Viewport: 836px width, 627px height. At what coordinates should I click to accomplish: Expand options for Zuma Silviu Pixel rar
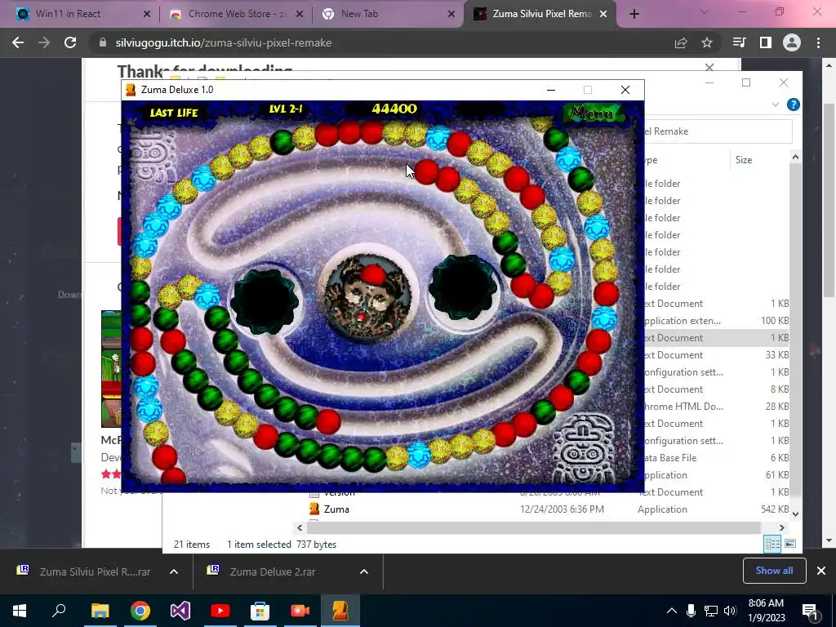tap(174, 571)
